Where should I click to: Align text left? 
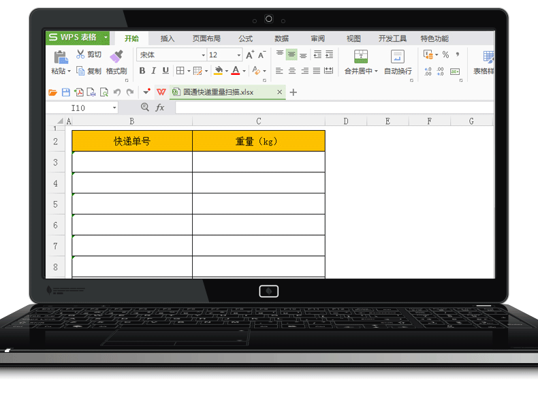point(279,71)
